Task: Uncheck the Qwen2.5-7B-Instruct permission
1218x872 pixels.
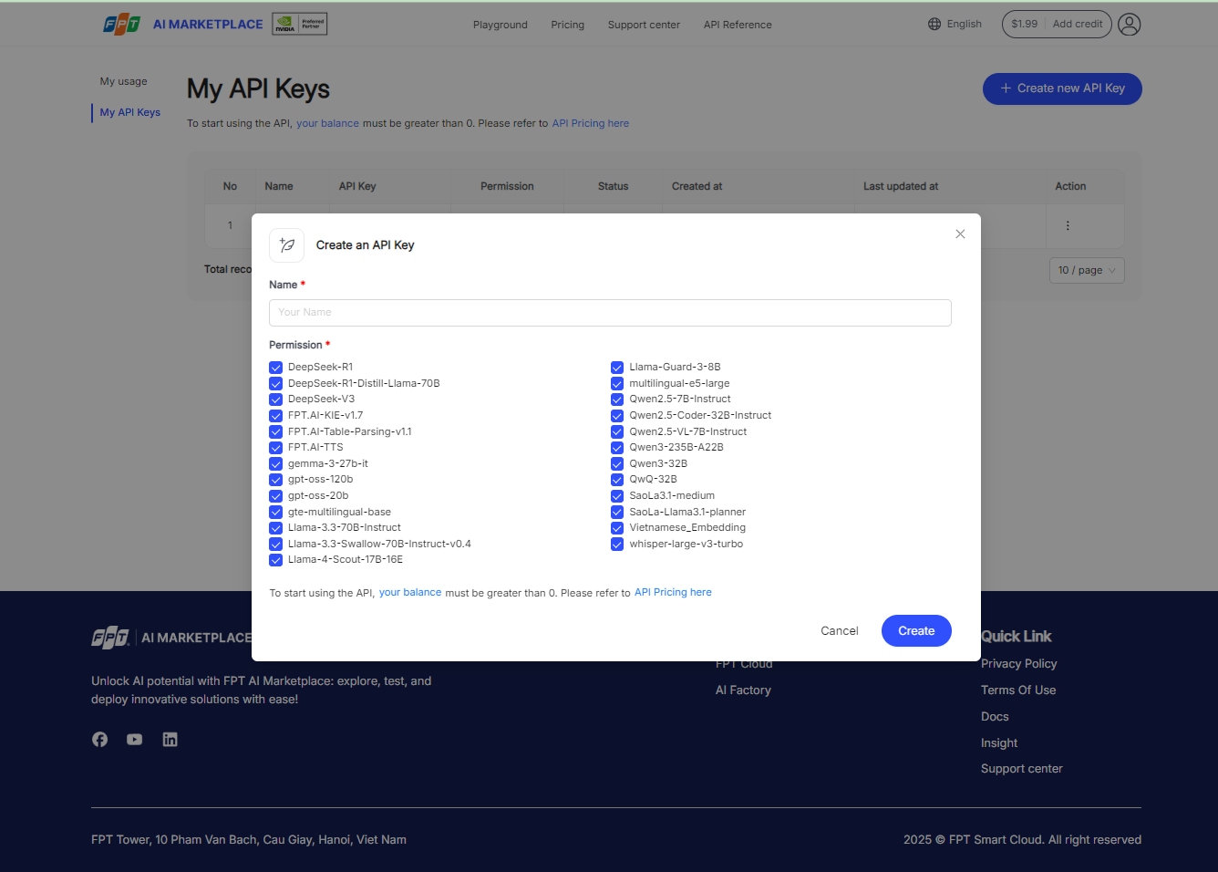Action: coord(617,400)
